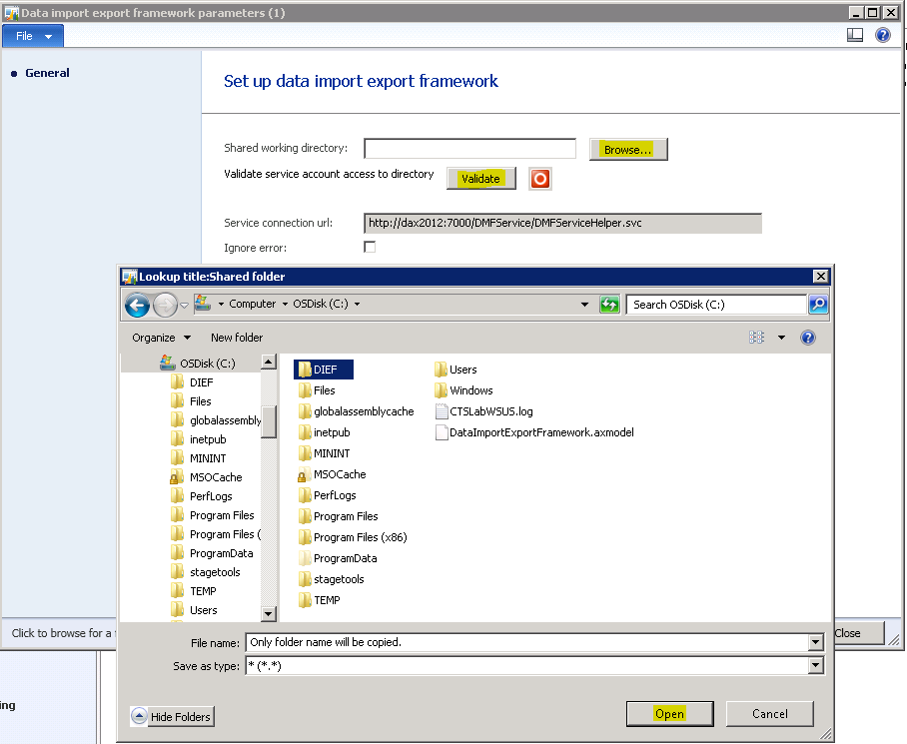Toggle the Ignore error checkbox

[x=370, y=247]
